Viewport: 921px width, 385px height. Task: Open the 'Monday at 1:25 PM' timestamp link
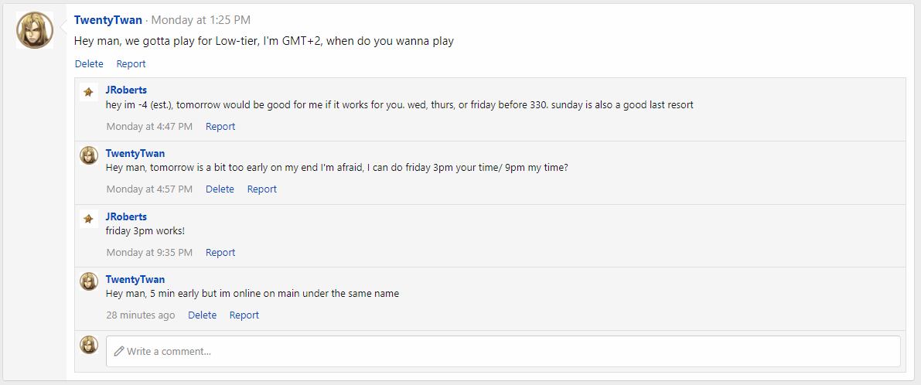[x=200, y=20]
